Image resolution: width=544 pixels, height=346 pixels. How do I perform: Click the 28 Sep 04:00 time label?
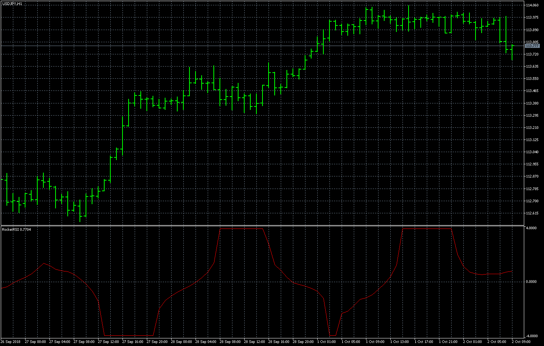pos(206,342)
